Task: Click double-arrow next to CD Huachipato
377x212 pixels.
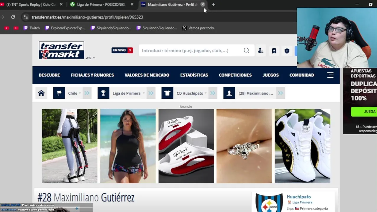Action: [x=213, y=93]
